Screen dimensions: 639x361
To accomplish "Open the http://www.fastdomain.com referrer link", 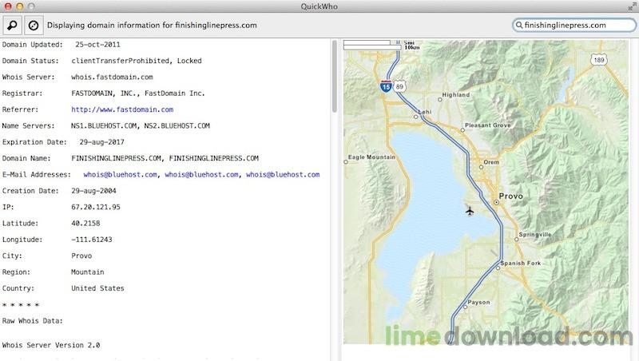I will [x=121, y=109].
